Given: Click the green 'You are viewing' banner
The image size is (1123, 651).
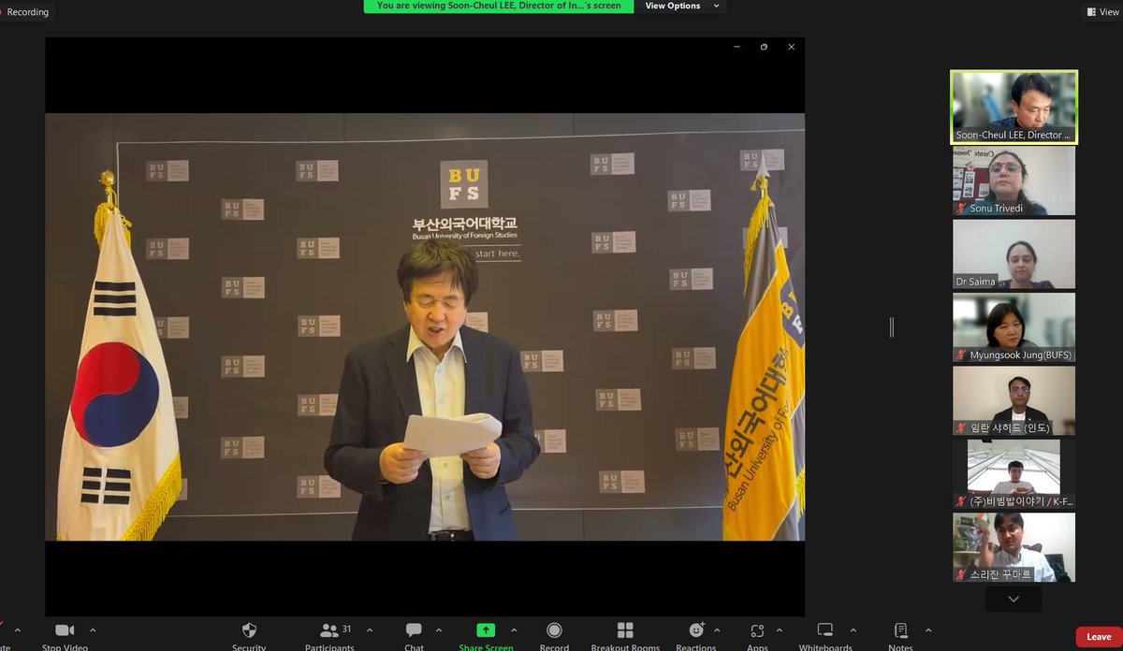Looking at the screenshot, I should (499, 6).
